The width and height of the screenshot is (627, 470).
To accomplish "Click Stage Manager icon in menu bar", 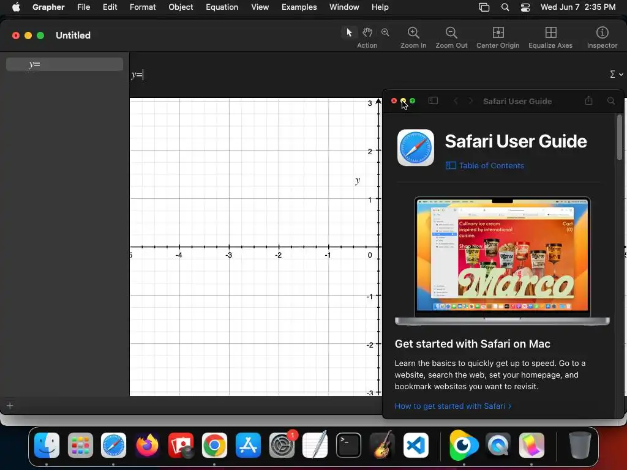I will [484, 7].
